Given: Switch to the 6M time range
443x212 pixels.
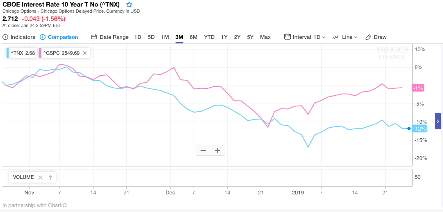Looking at the screenshot, I should click(194, 37).
